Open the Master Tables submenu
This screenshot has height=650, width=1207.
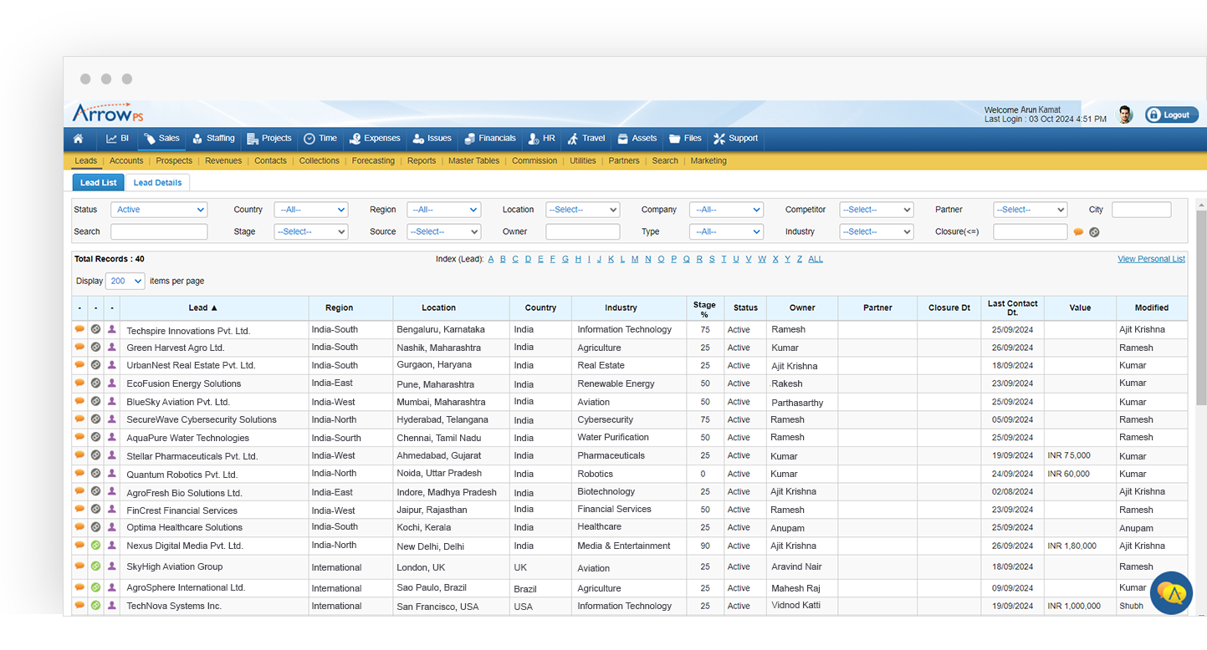[473, 160]
